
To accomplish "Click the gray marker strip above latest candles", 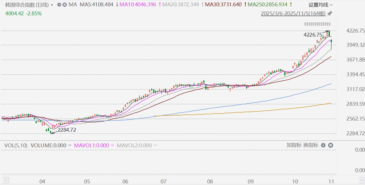I will (x=317, y=24).
